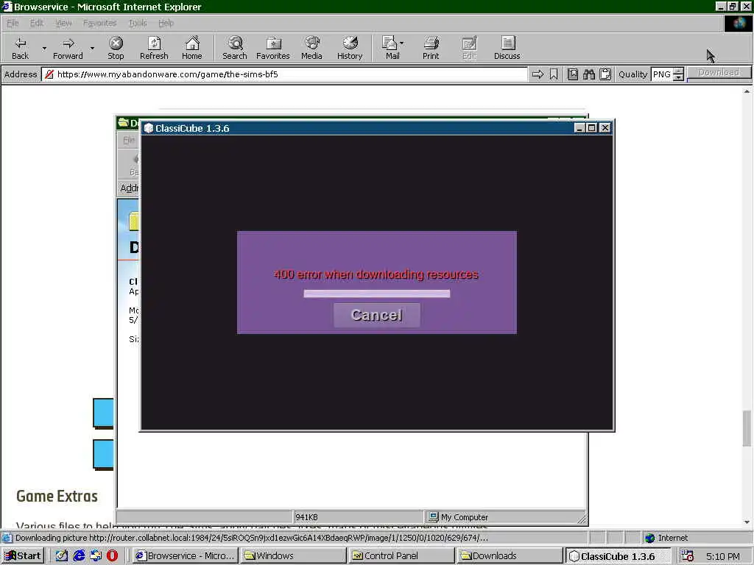The image size is (754, 565).
Task: Click the address URL field
Action: 283,74
